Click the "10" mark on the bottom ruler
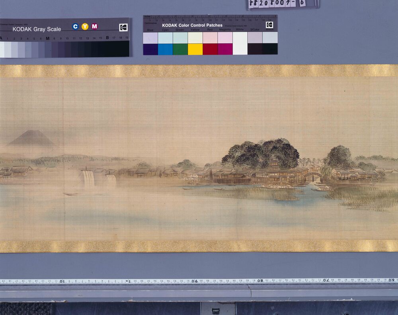 [62, 282]
